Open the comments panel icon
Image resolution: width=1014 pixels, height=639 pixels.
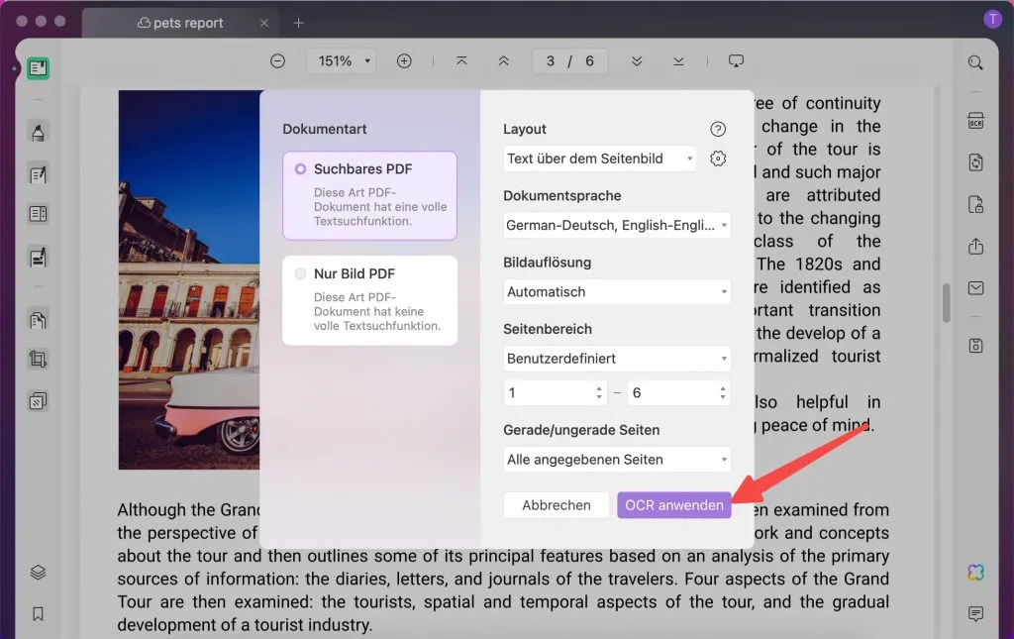tap(975, 613)
